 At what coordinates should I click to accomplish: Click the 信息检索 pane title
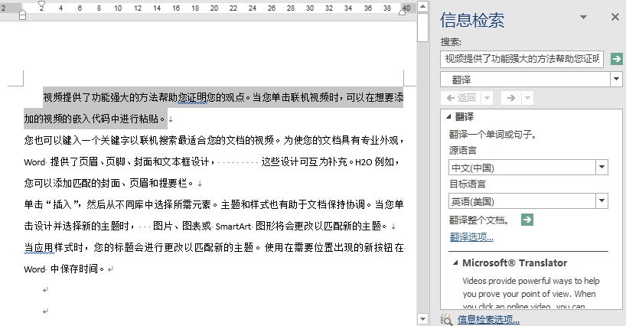[472, 20]
